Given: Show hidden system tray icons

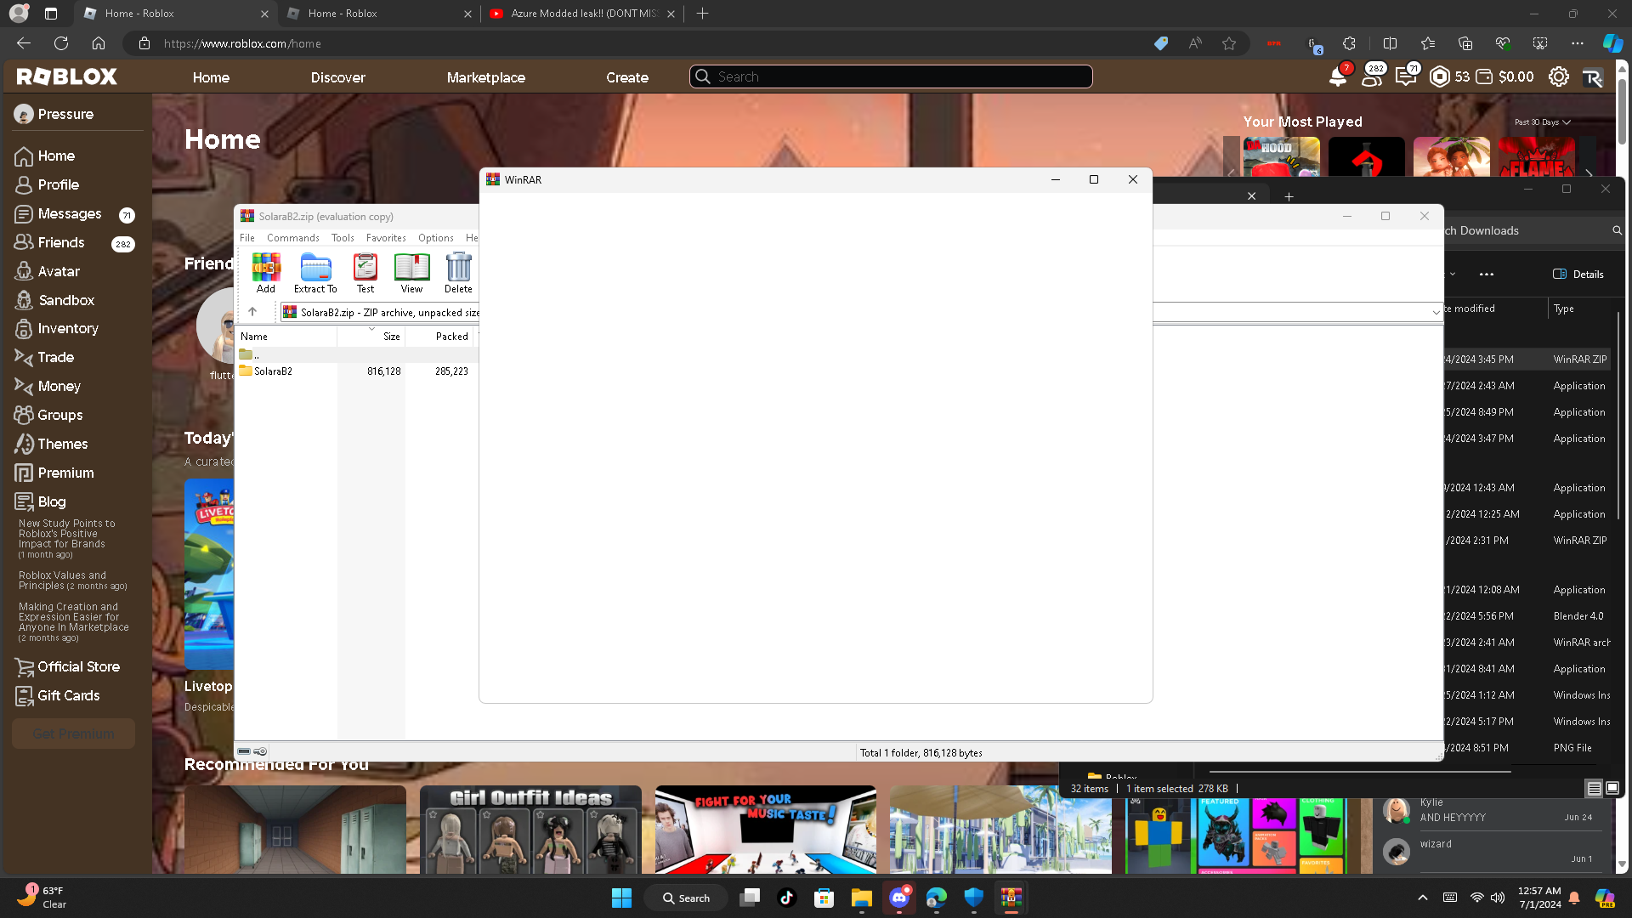Looking at the screenshot, I should coord(1422,898).
